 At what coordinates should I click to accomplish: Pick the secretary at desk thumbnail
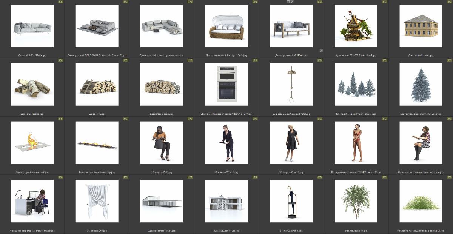point(32,201)
